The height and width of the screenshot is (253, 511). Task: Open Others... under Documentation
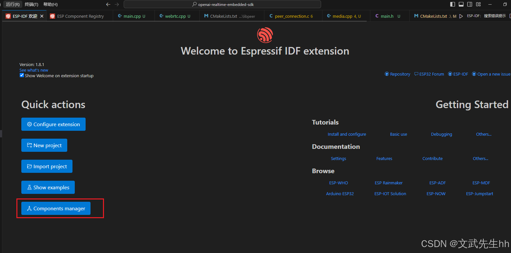[x=480, y=158]
